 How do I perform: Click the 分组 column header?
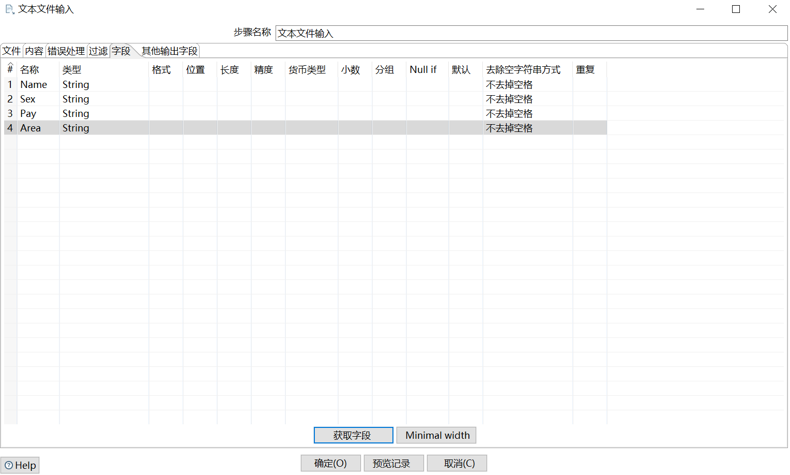(389, 69)
